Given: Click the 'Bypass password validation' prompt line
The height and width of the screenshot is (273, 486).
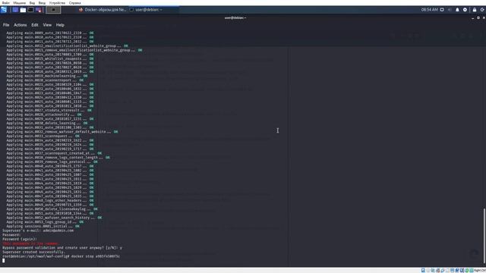Looking at the screenshot, I should tap(62, 248).
